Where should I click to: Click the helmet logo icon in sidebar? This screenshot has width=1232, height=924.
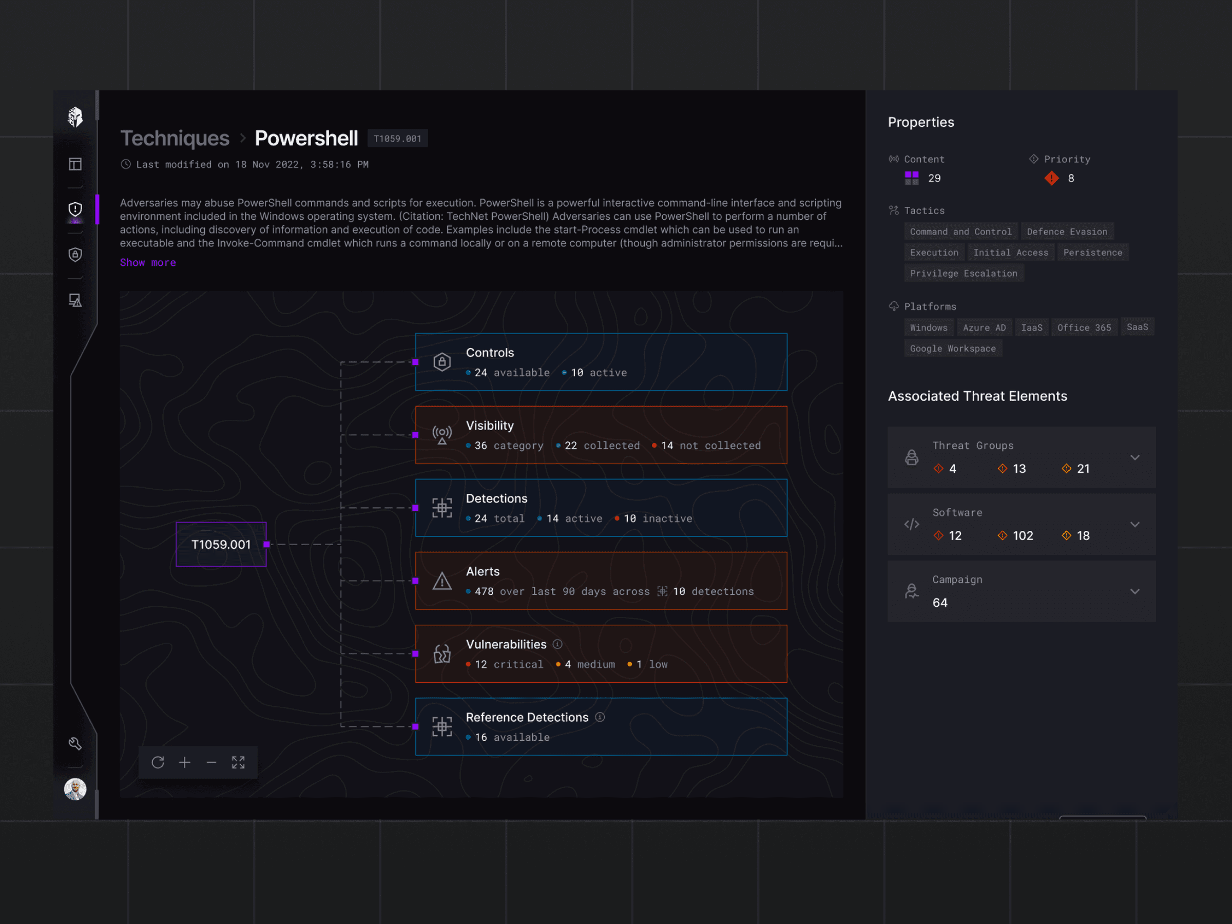pos(75,117)
